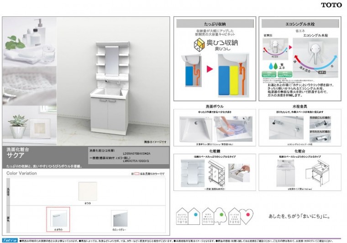Click the hand placing scissors in tray photo

pyautogui.click(x=239, y=172)
